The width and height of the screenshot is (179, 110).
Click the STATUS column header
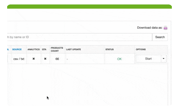[x=110, y=49]
